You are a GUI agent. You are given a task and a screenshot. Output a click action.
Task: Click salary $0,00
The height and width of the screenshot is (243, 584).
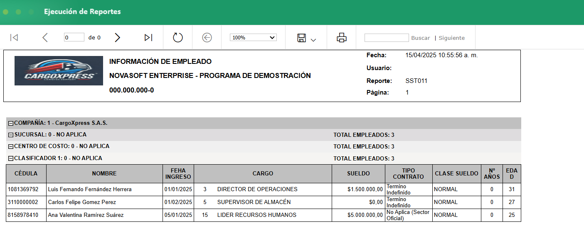coord(376,202)
